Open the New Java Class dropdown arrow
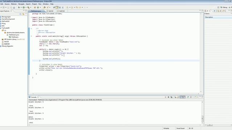 point(40,7)
